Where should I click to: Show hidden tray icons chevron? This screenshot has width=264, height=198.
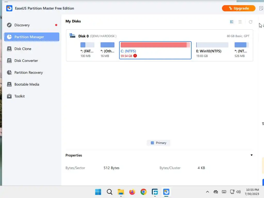[208, 192]
